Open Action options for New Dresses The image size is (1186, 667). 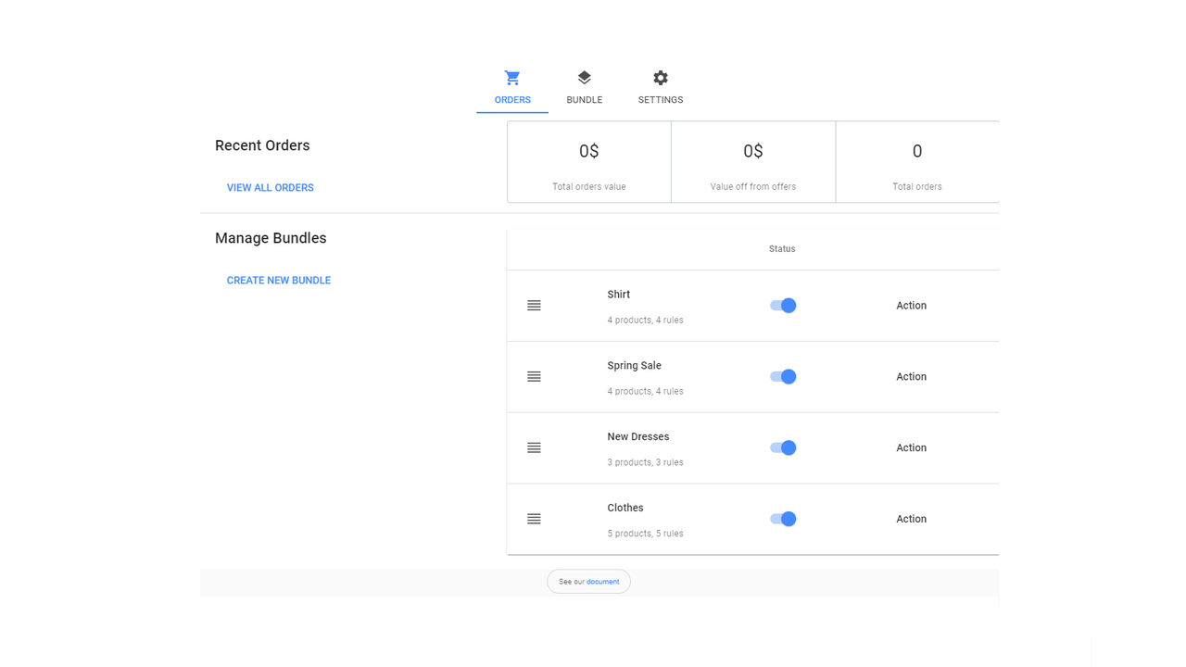911,447
